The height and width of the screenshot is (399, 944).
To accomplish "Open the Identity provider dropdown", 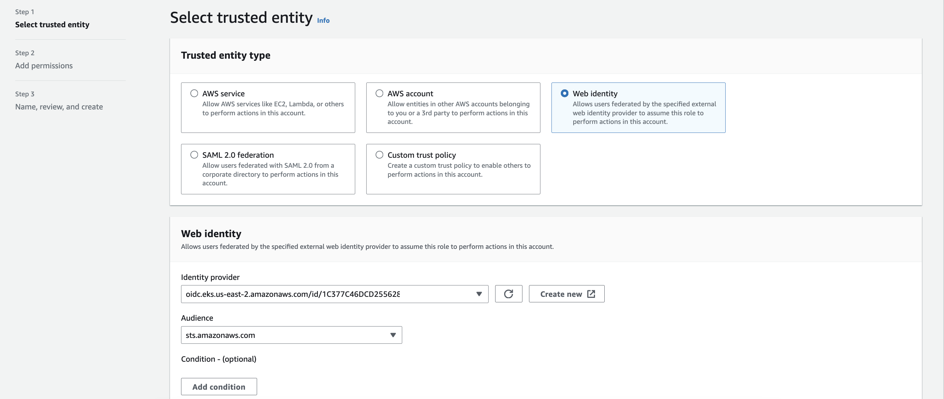I will (334, 294).
